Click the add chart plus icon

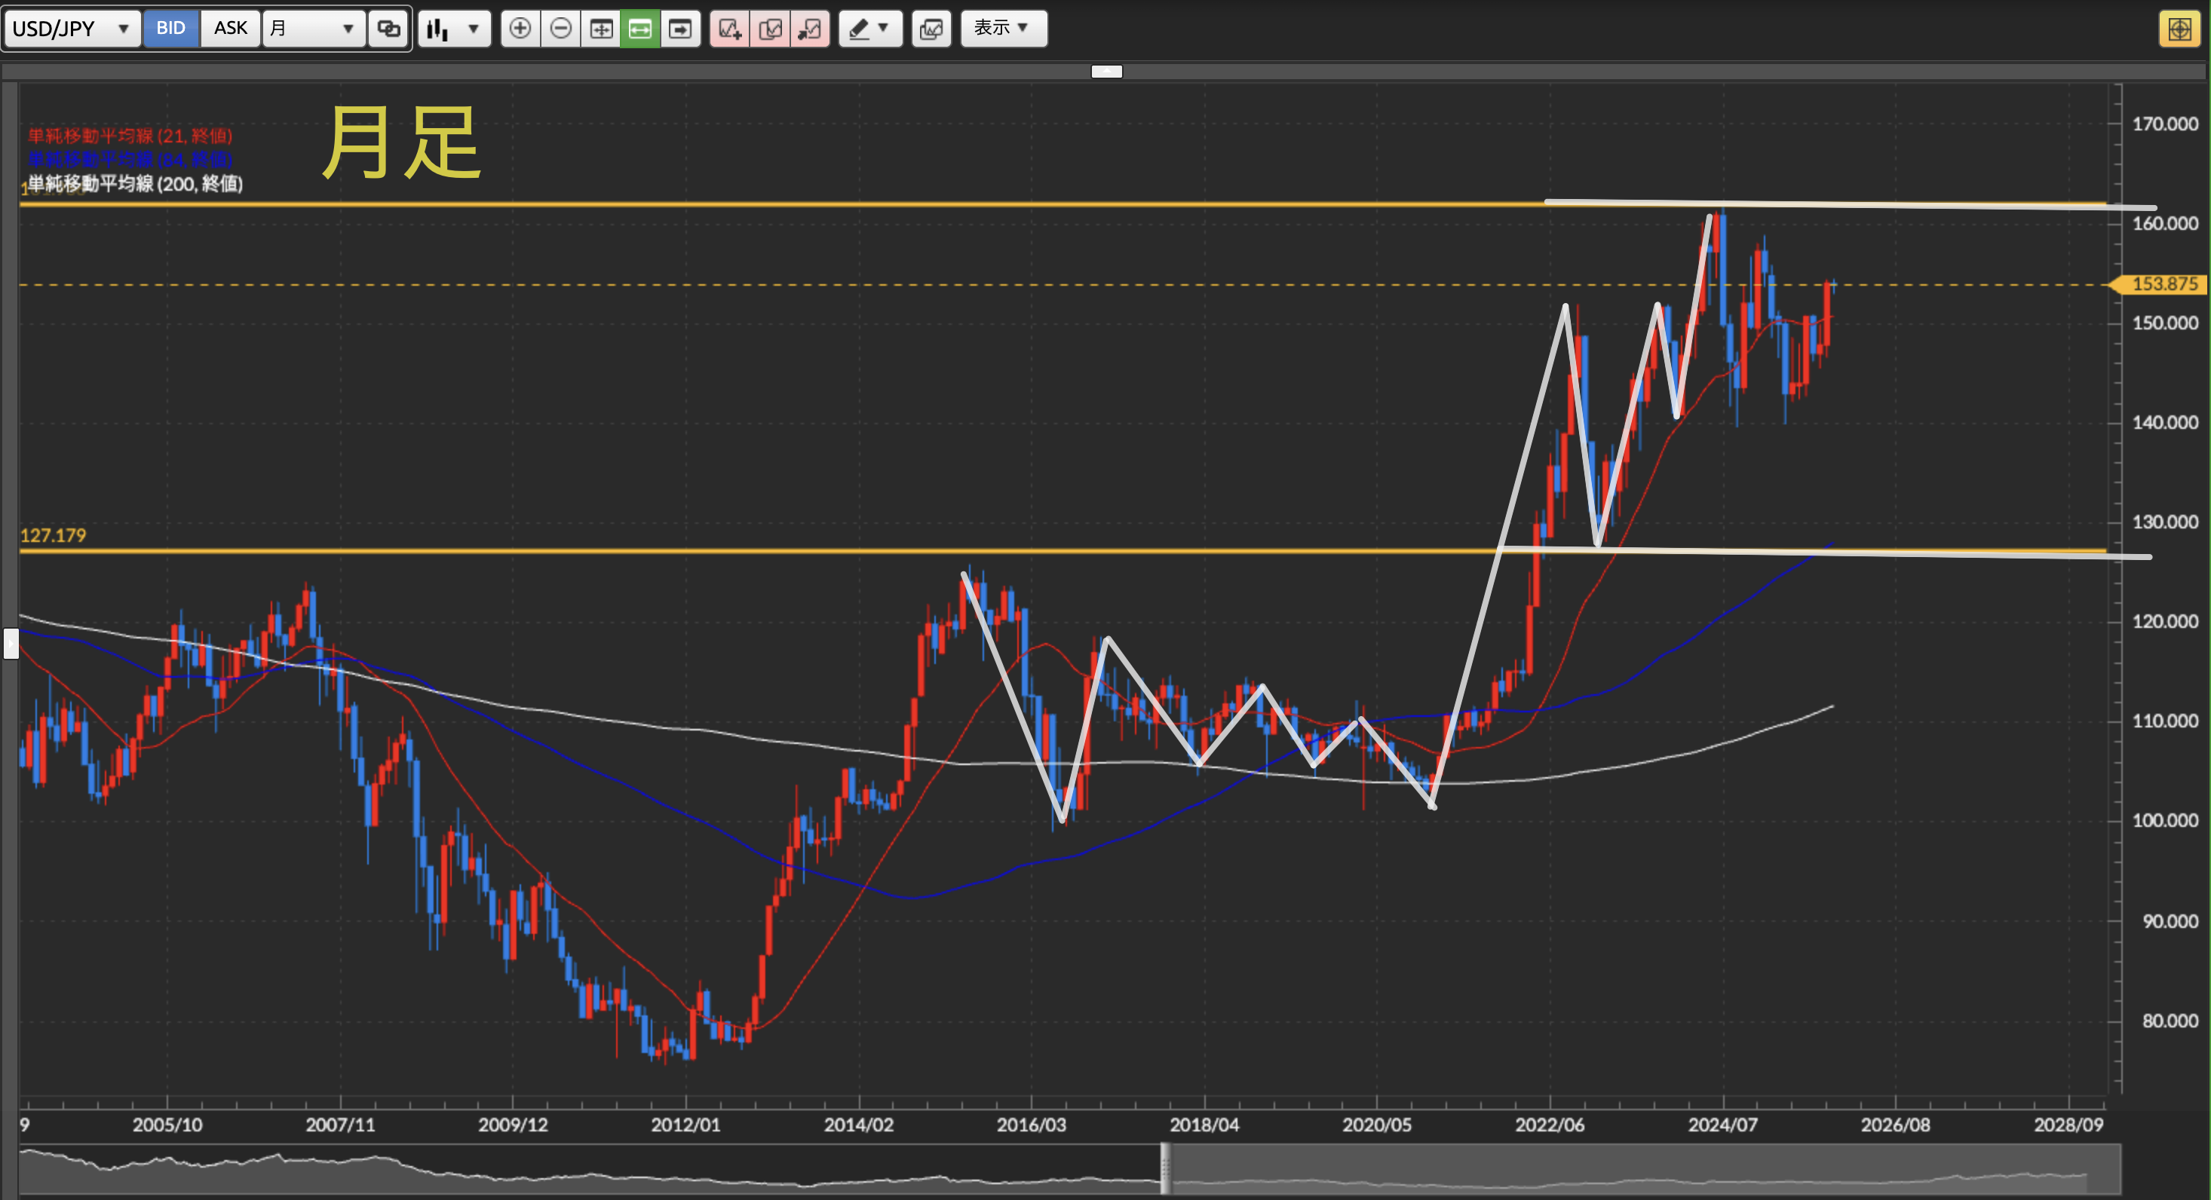coord(729,29)
